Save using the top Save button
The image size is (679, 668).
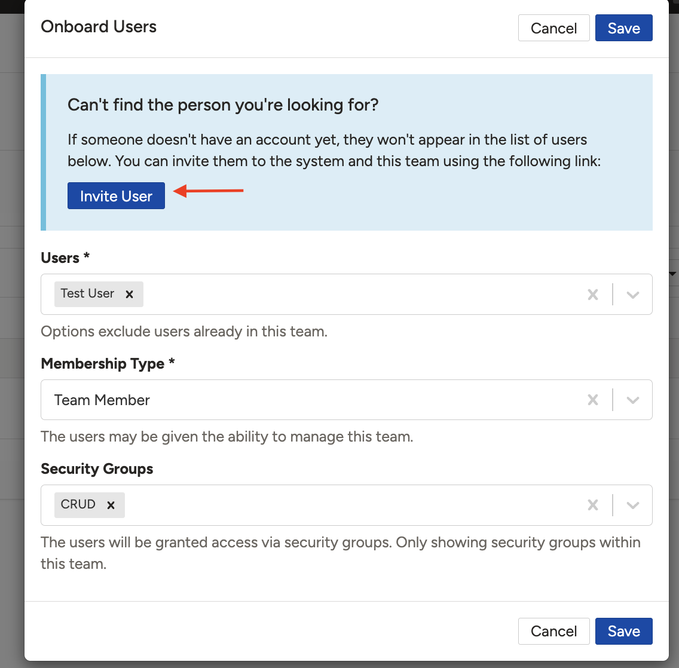(623, 28)
